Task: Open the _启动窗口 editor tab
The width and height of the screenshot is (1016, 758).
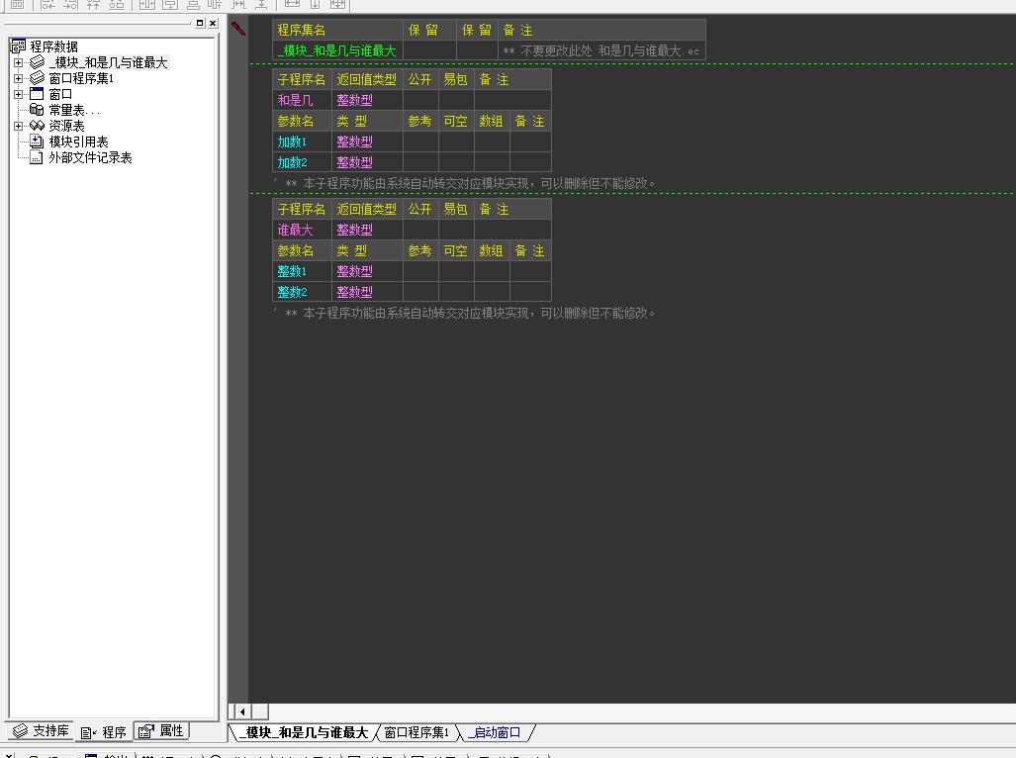Action: click(495, 733)
